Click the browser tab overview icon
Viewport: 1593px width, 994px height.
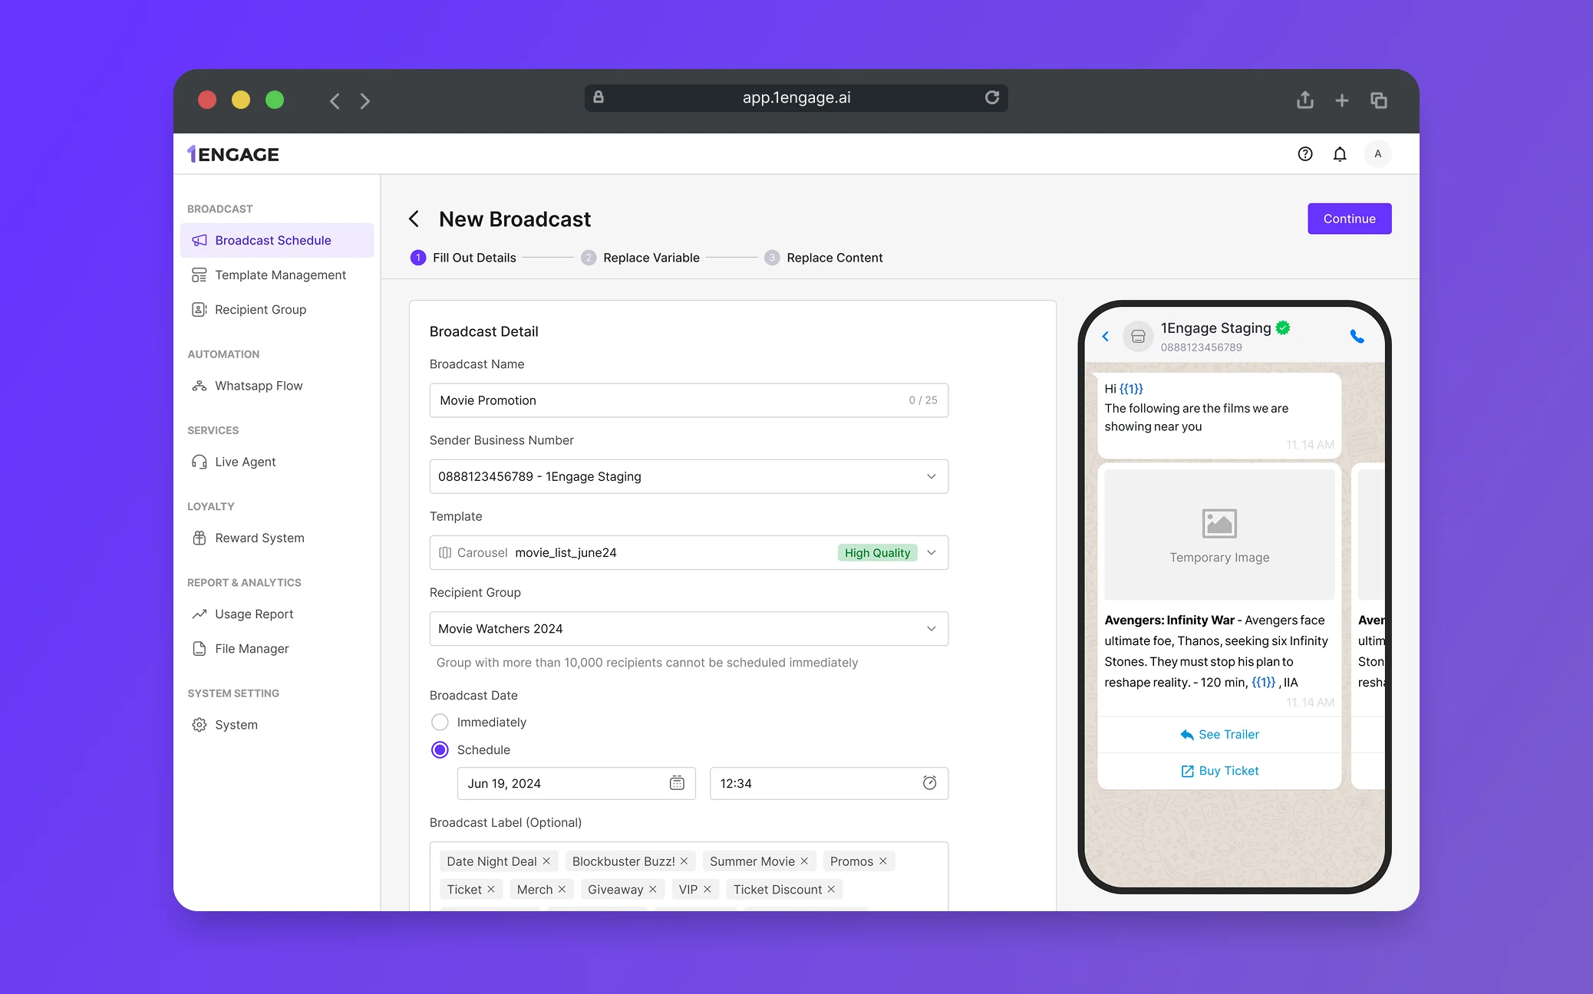click(1378, 100)
